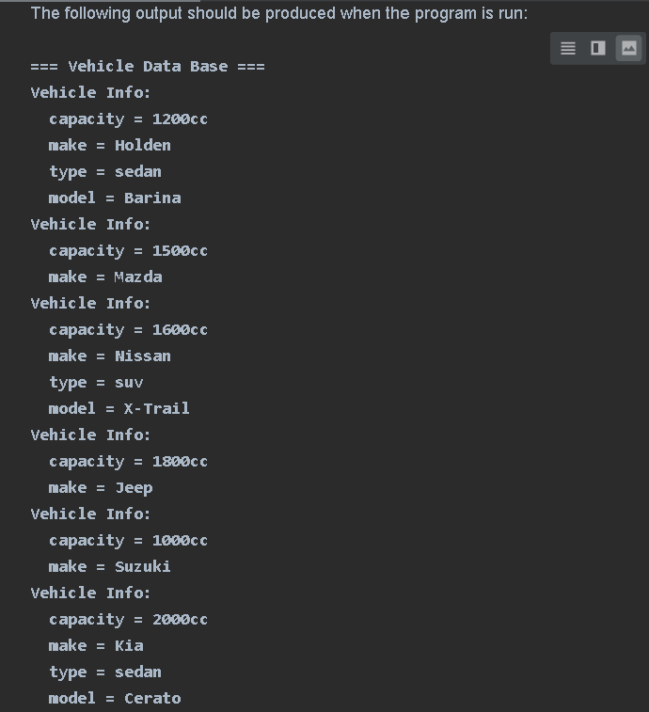
Task: Click the 'make = Nissan' line
Action: tap(110, 356)
